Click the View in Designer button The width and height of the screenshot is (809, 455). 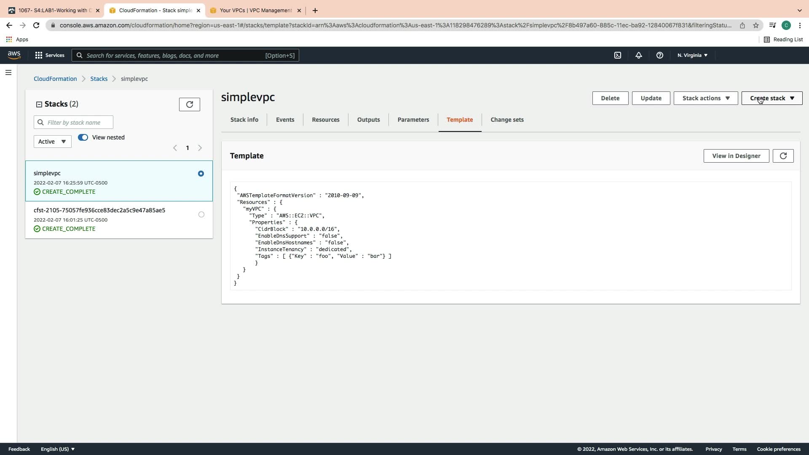[736, 156]
